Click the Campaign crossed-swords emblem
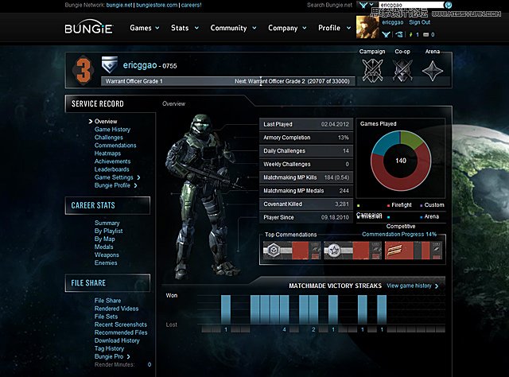509x377 pixels. tap(372, 71)
